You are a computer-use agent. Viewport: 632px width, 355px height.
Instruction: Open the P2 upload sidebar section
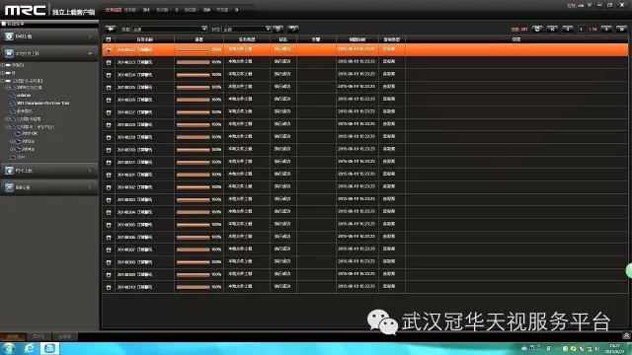pyautogui.click(x=49, y=171)
